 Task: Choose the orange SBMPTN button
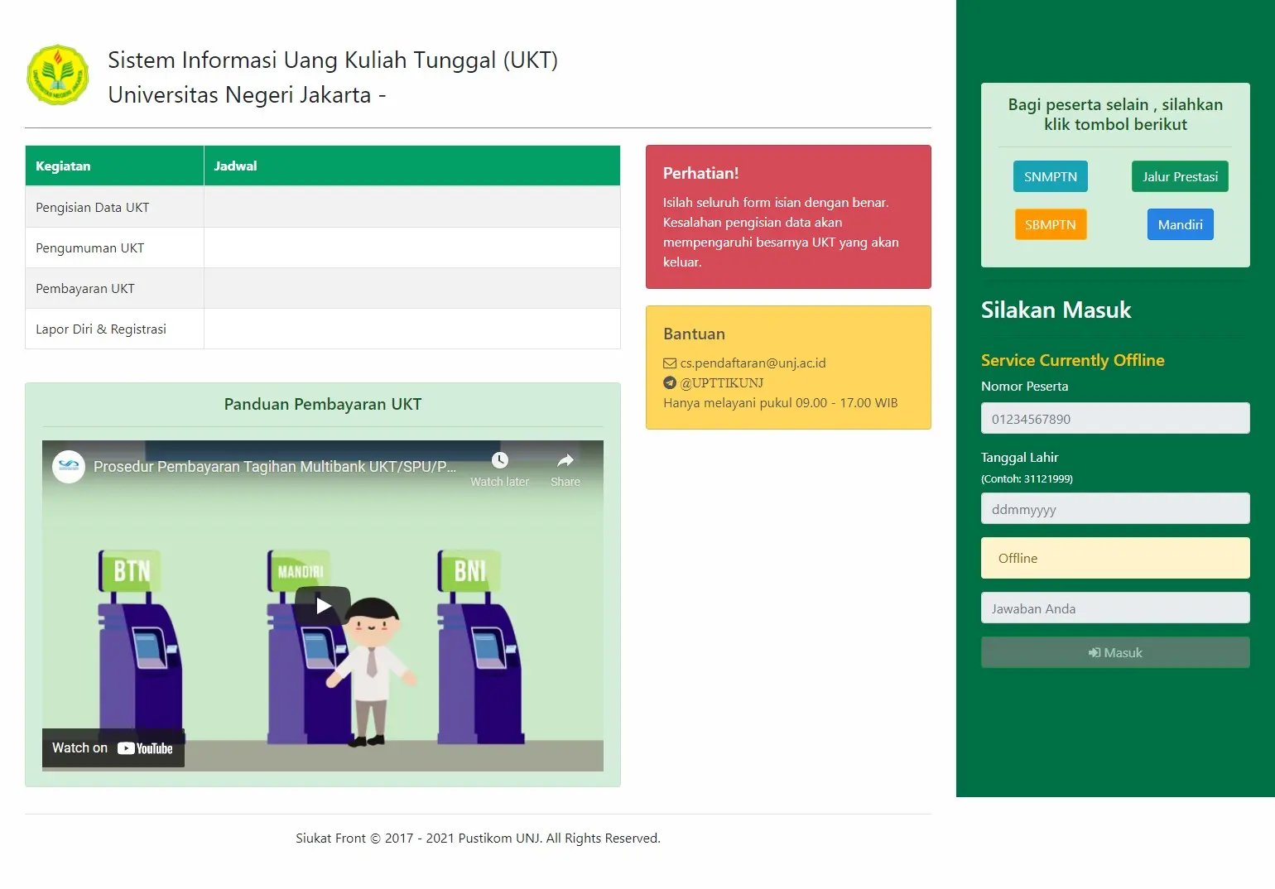coord(1050,224)
